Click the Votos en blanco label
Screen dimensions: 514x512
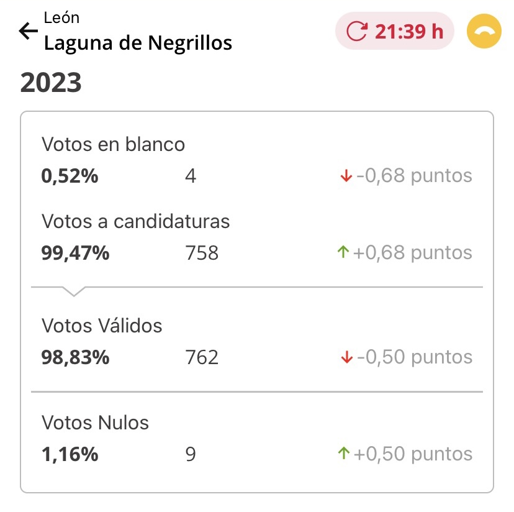pos(113,144)
